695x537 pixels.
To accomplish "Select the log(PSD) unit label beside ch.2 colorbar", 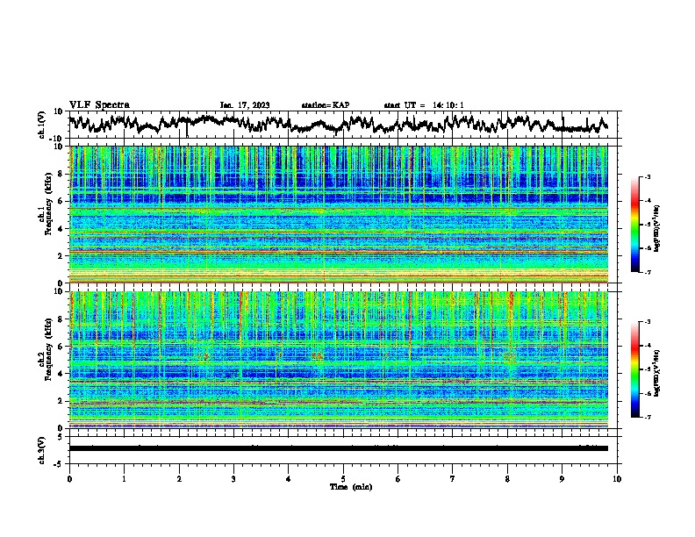I will pyautogui.click(x=657, y=373).
